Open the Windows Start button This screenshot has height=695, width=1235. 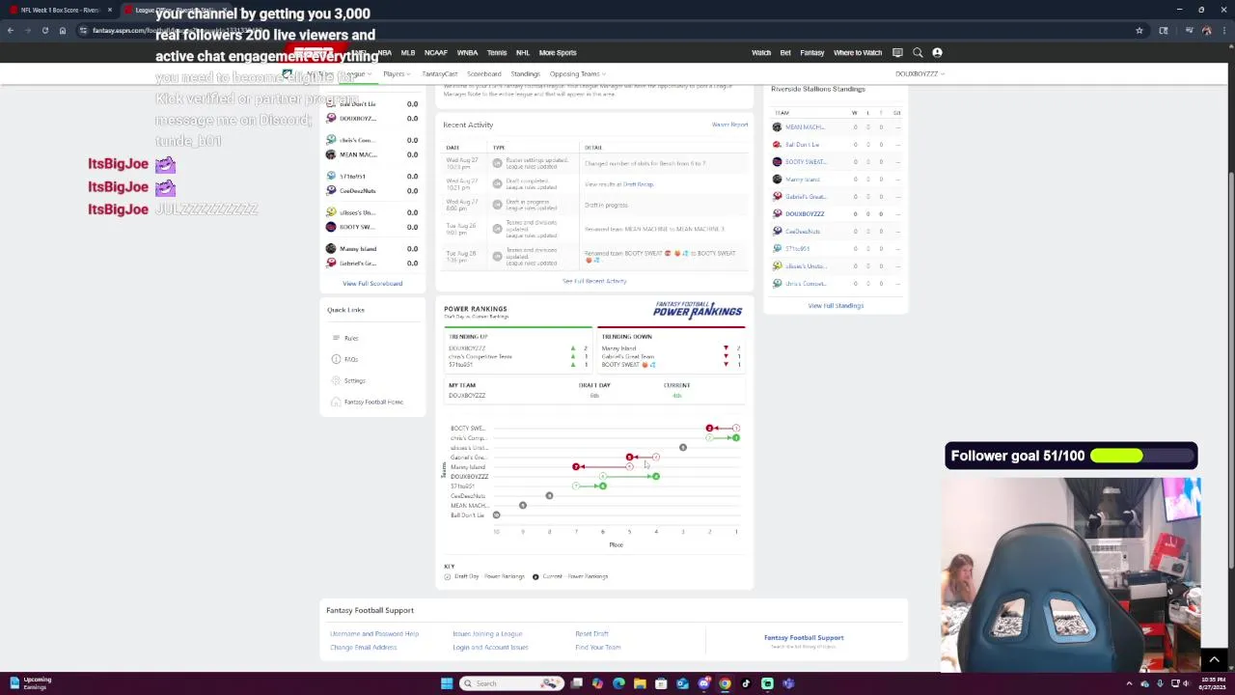(x=447, y=683)
